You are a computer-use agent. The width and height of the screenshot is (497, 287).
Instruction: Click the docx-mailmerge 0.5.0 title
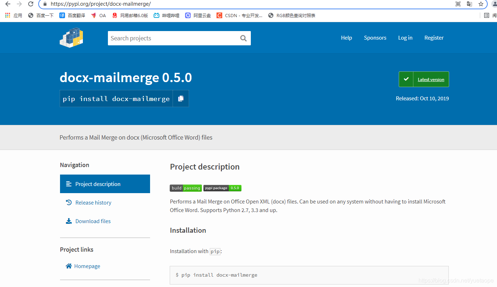click(x=126, y=77)
